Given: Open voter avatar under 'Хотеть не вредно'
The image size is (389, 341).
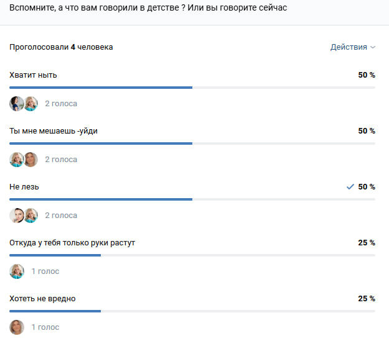Looking at the screenshot, I should [17, 327].
